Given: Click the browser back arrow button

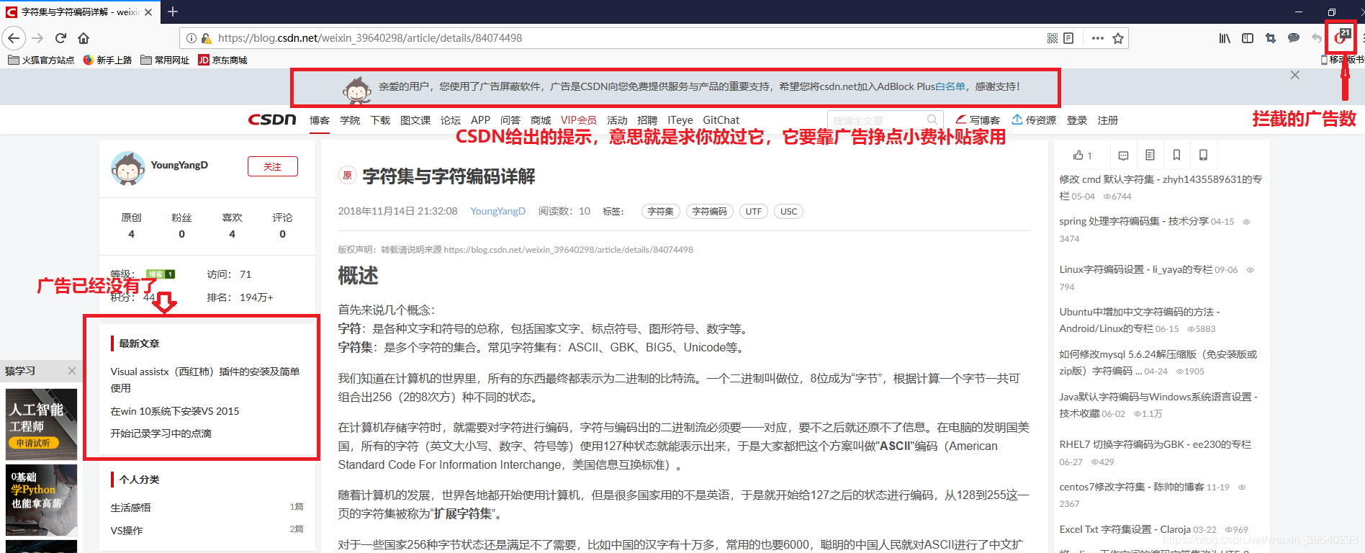Looking at the screenshot, I should [14, 38].
